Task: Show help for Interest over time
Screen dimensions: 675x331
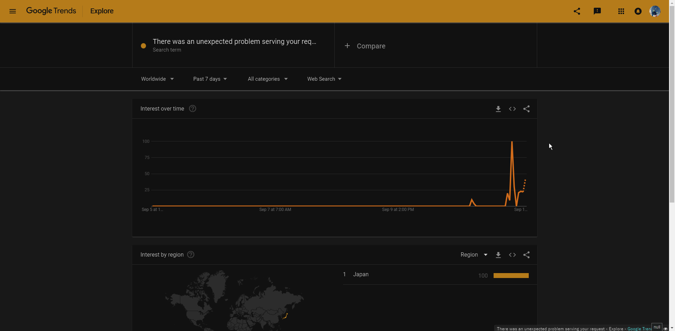Action: (192, 109)
